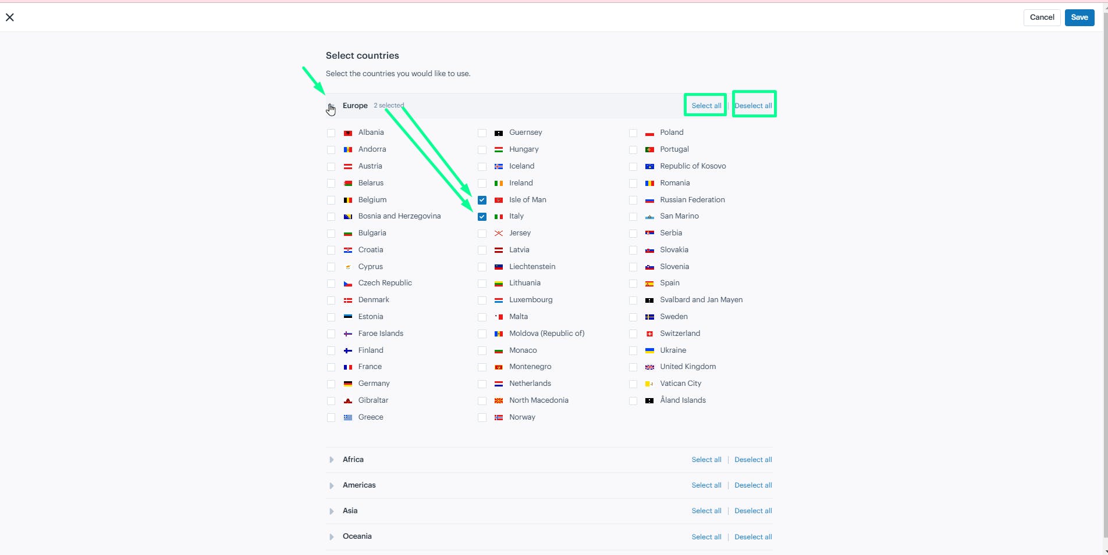The width and height of the screenshot is (1108, 555).
Task: Deselect all countries in Europe
Action: [x=753, y=106]
